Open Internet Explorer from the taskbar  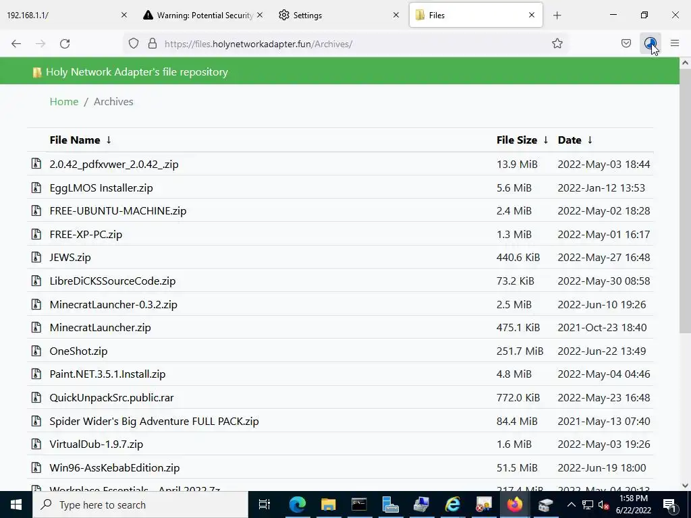(452, 505)
